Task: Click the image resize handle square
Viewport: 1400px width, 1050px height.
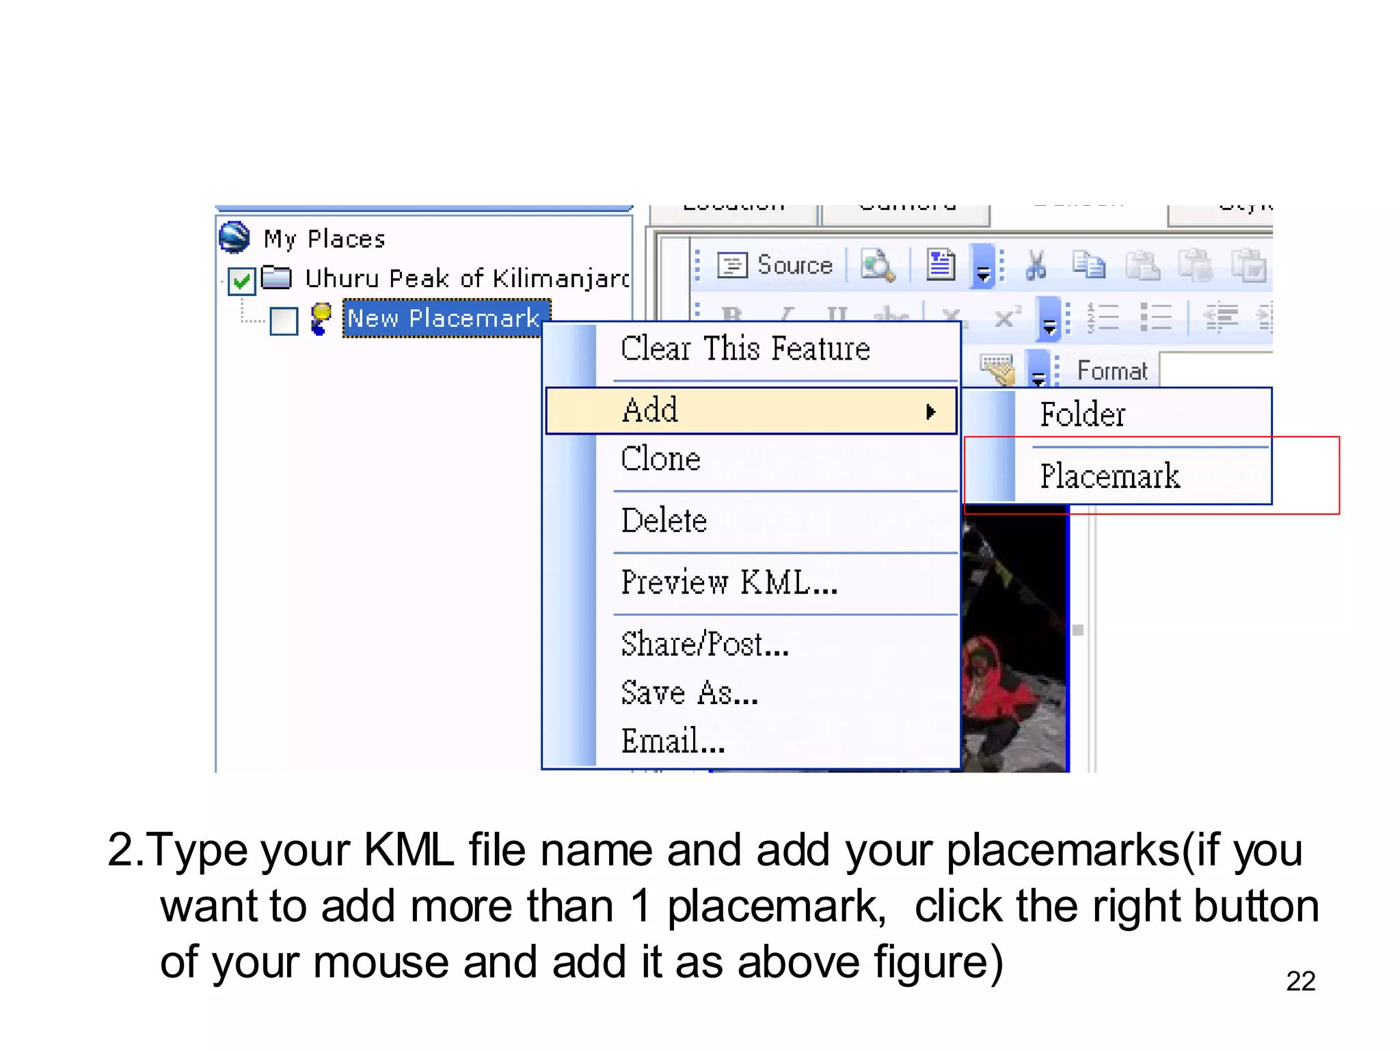Action: click(1078, 630)
